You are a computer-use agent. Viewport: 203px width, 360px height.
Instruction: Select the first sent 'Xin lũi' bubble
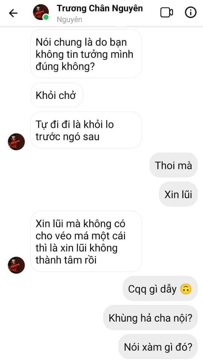178,194
